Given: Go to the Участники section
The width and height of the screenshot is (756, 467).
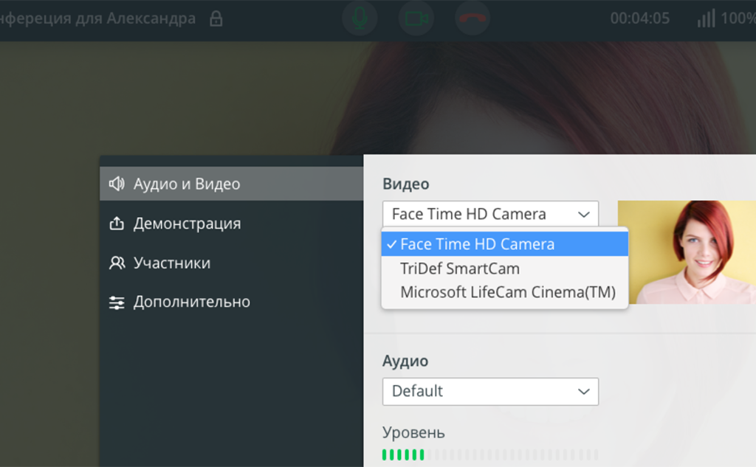Looking at the screenshot, I should [x=172, y=263].
